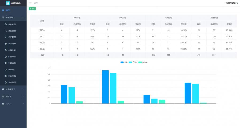
Task: Click the gear icon beside 系统管理
Action: pos(3,17)
